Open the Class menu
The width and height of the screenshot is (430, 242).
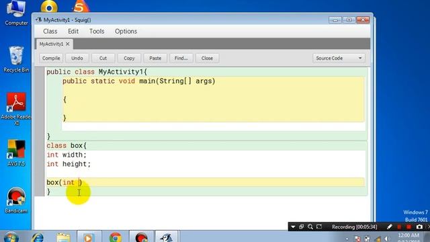pyautogui.click(x=50, y=32)
